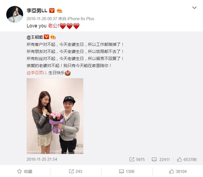
Task: Enlarge the couple with flowers photo
Action: tap(55, 116)
